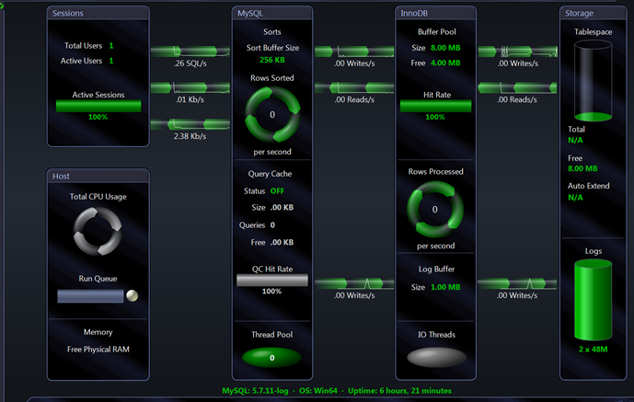Click the MySQL: 5.7.11-log status text
Screen dimensions: 634x402
click(255, 391)
